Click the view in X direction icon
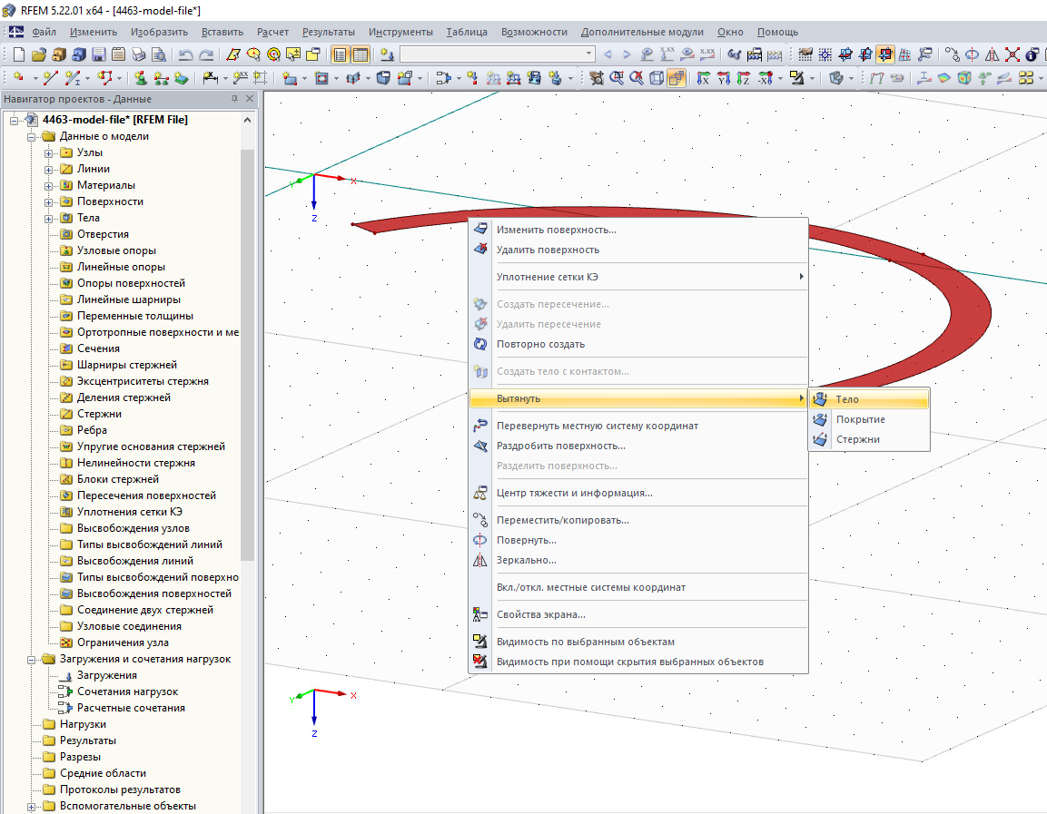Image resolution: width=1047 pixels, height=814 pixels. [704, 78]
